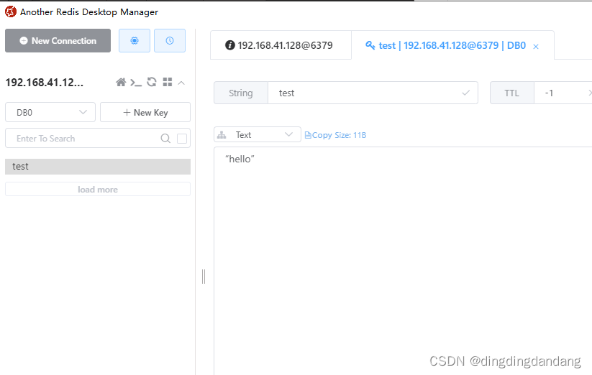Collapse the 192.168.41.12... connection
592x375 pixels.
[x=181, y=83]
